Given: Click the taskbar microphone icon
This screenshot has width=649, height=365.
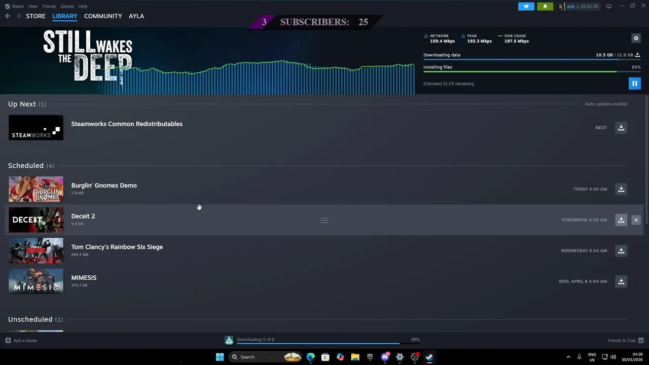Looking at the screenshot, I should point(579,357).
